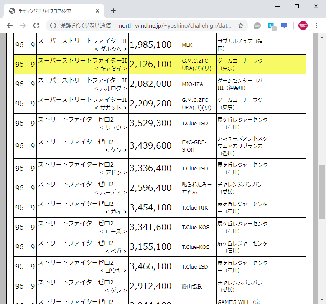Click the score 3,454,100
Image resolution: width=326 pixels, height=304 pixels.
(x=150, y=208)
